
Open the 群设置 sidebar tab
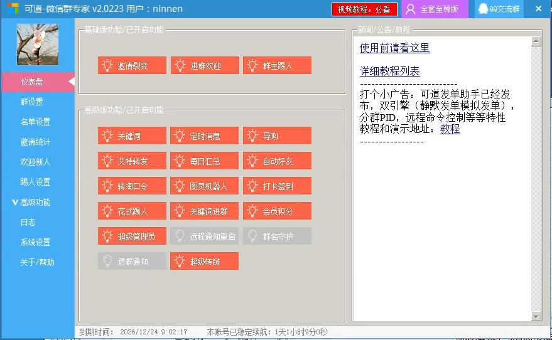[x=31, y=102]
